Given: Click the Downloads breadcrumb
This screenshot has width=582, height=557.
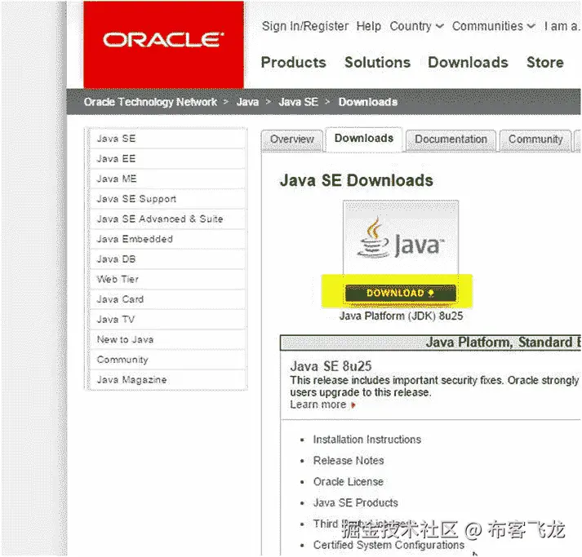Looking at the screenshot, I should coord(368,102).
